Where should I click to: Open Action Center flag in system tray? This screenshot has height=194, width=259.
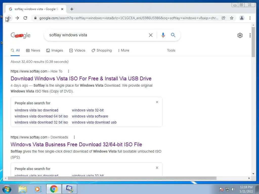pos(221,189)
